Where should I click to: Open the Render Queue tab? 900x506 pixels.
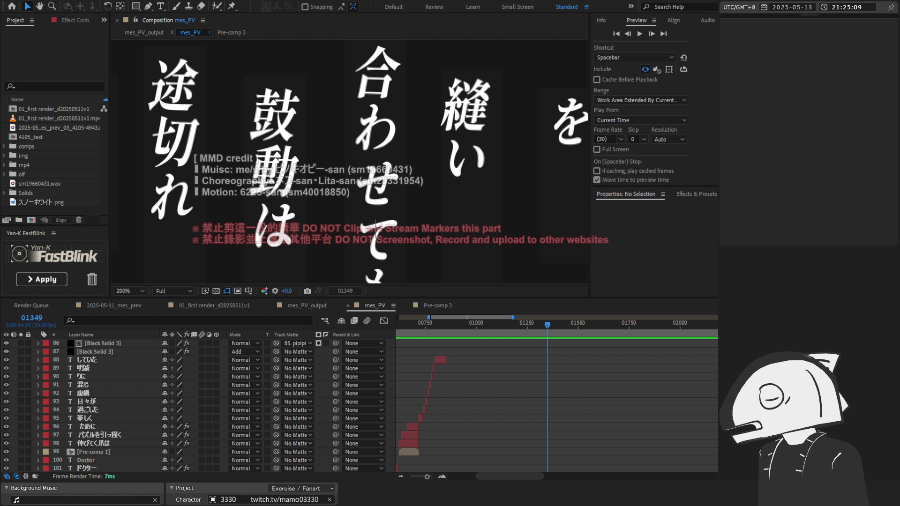[31, 305]
